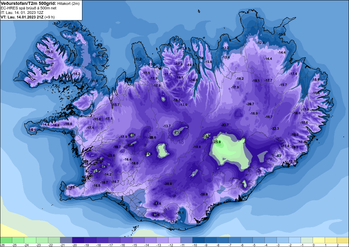Viewport: 349px width, 247px height.
Task: Click the -25.9 value on the glacier
Action: [x=217, y=142]
